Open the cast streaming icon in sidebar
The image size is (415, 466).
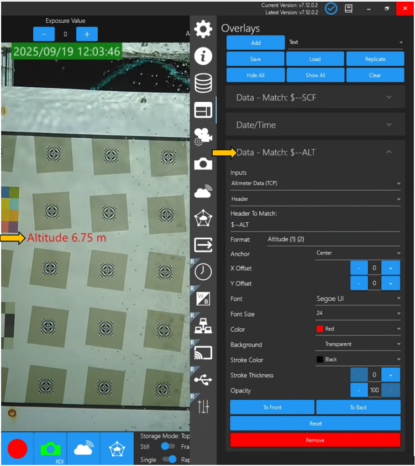203,353
